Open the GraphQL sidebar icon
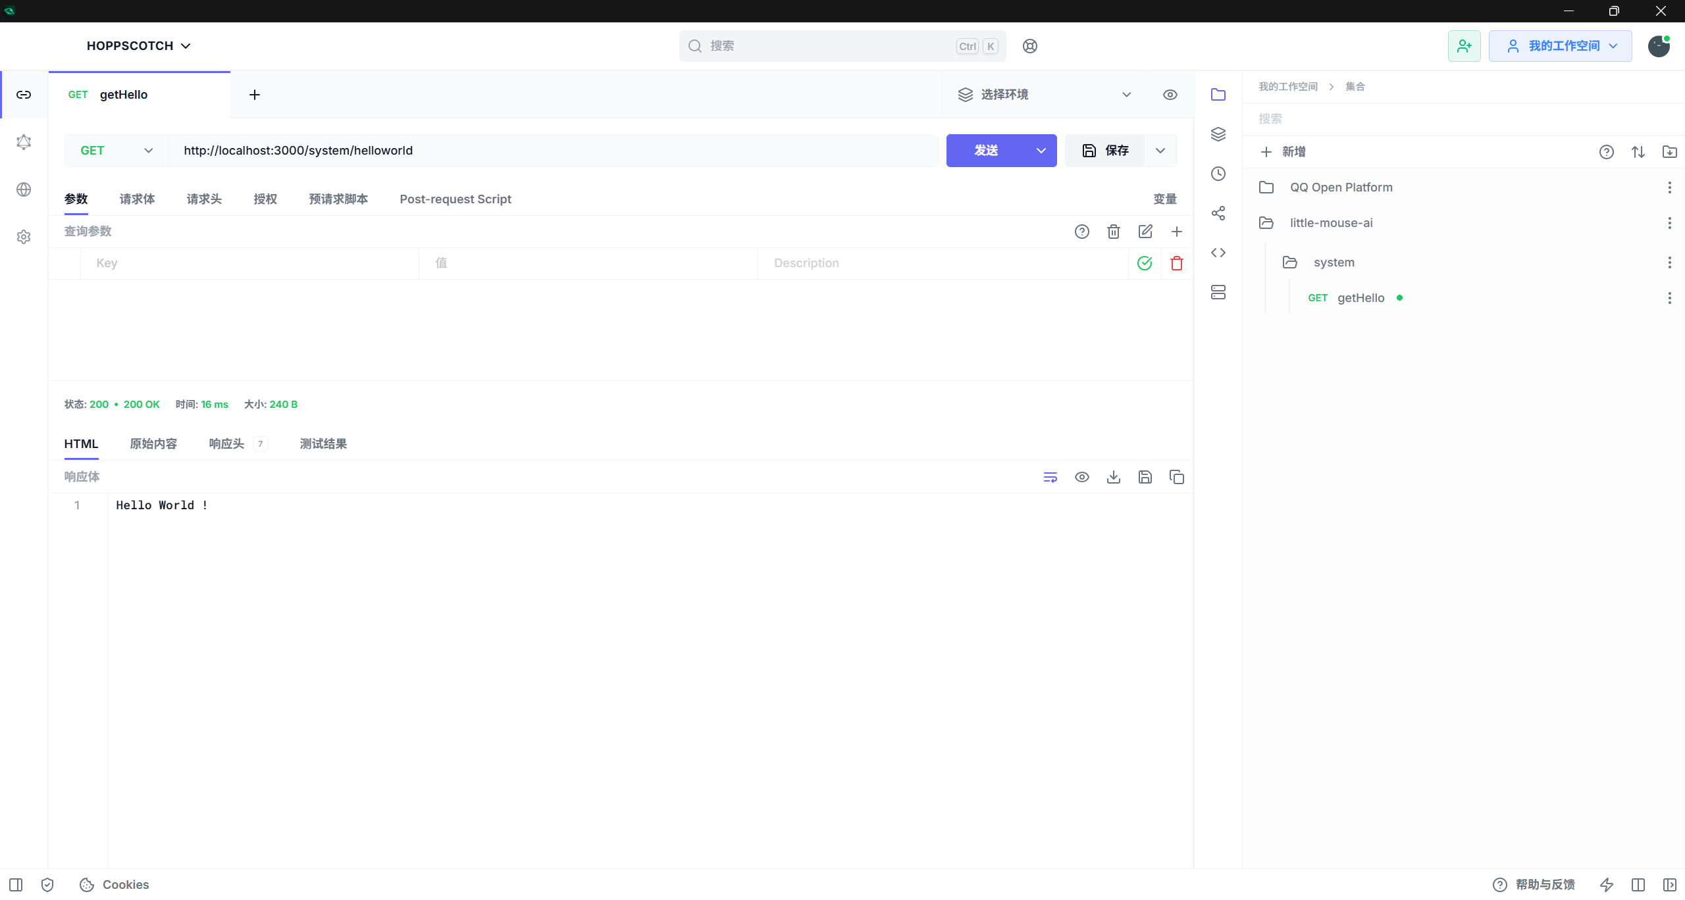 tap(24, 142)
